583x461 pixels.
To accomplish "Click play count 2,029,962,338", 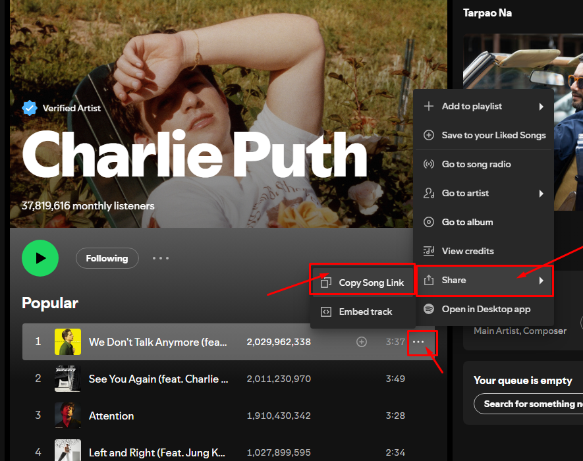I will (x=279, y=342).
